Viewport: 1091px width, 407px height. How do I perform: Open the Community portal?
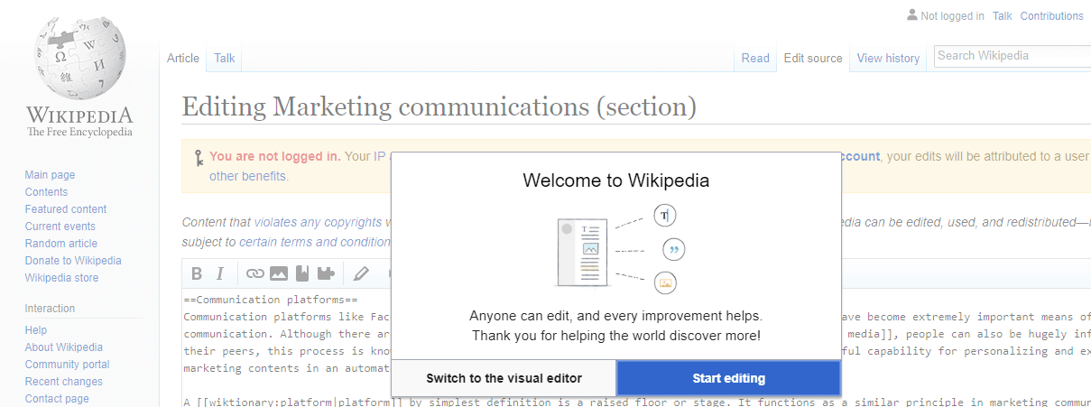point(68,365)
